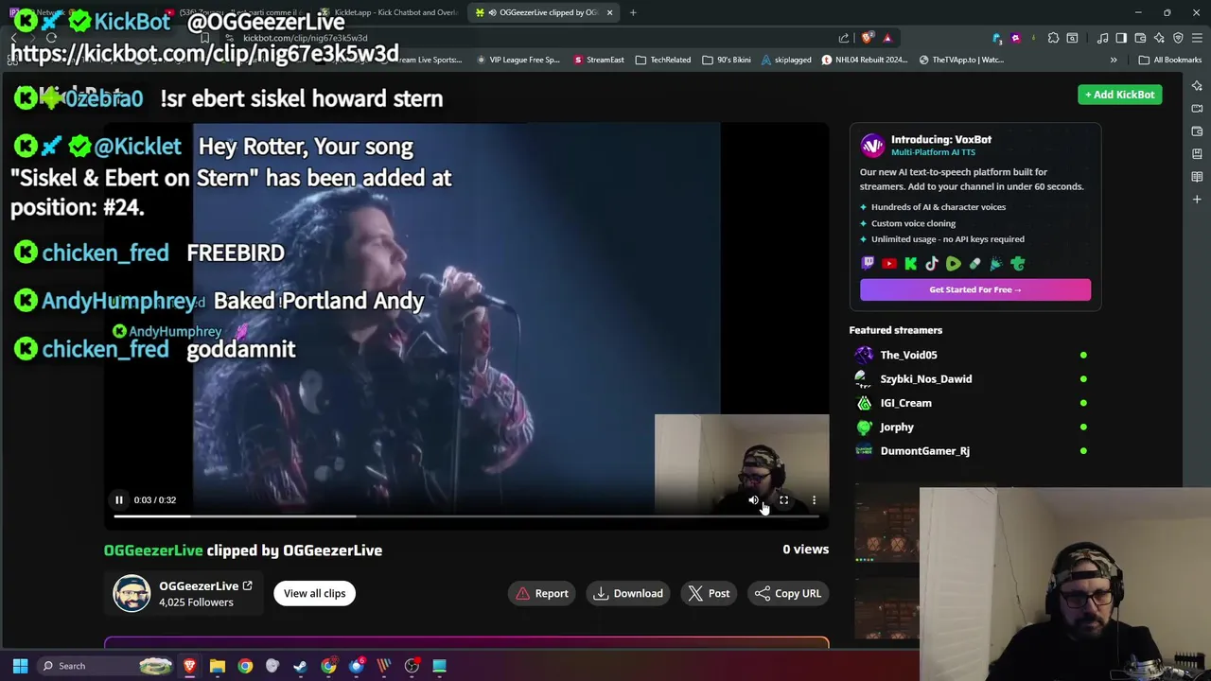
Task: Open Windows Start menu
Action: coord(20,666)
